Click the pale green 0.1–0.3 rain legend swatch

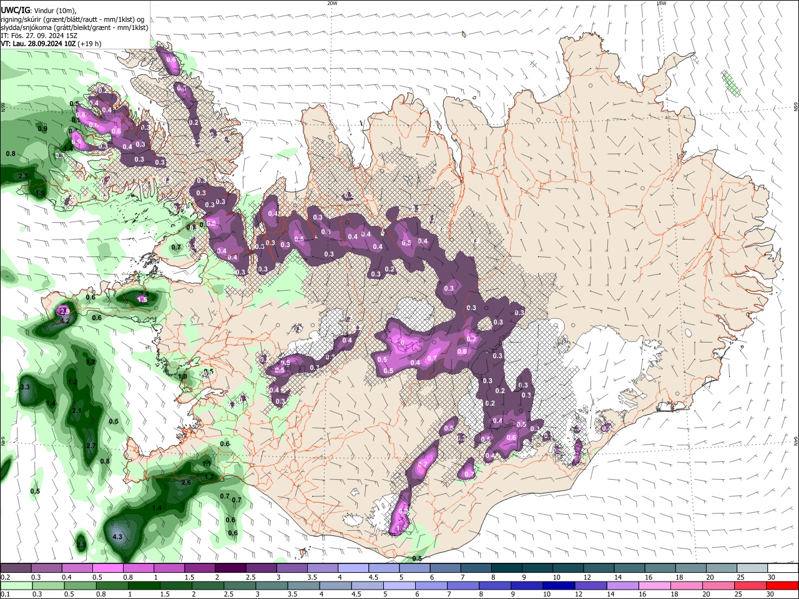16,585
